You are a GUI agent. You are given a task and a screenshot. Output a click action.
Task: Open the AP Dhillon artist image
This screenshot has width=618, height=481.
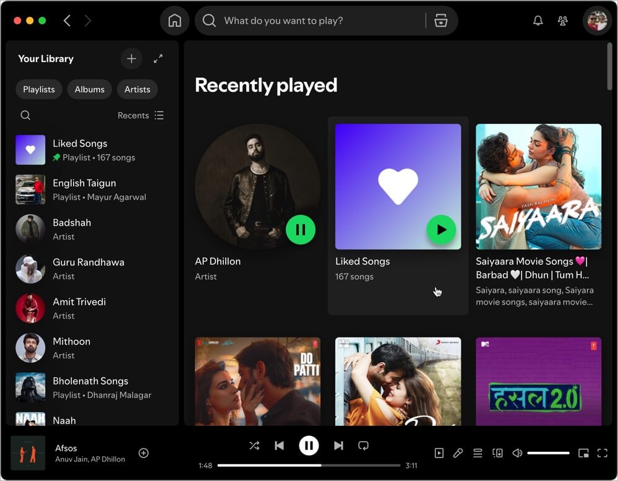click(257, 186)
